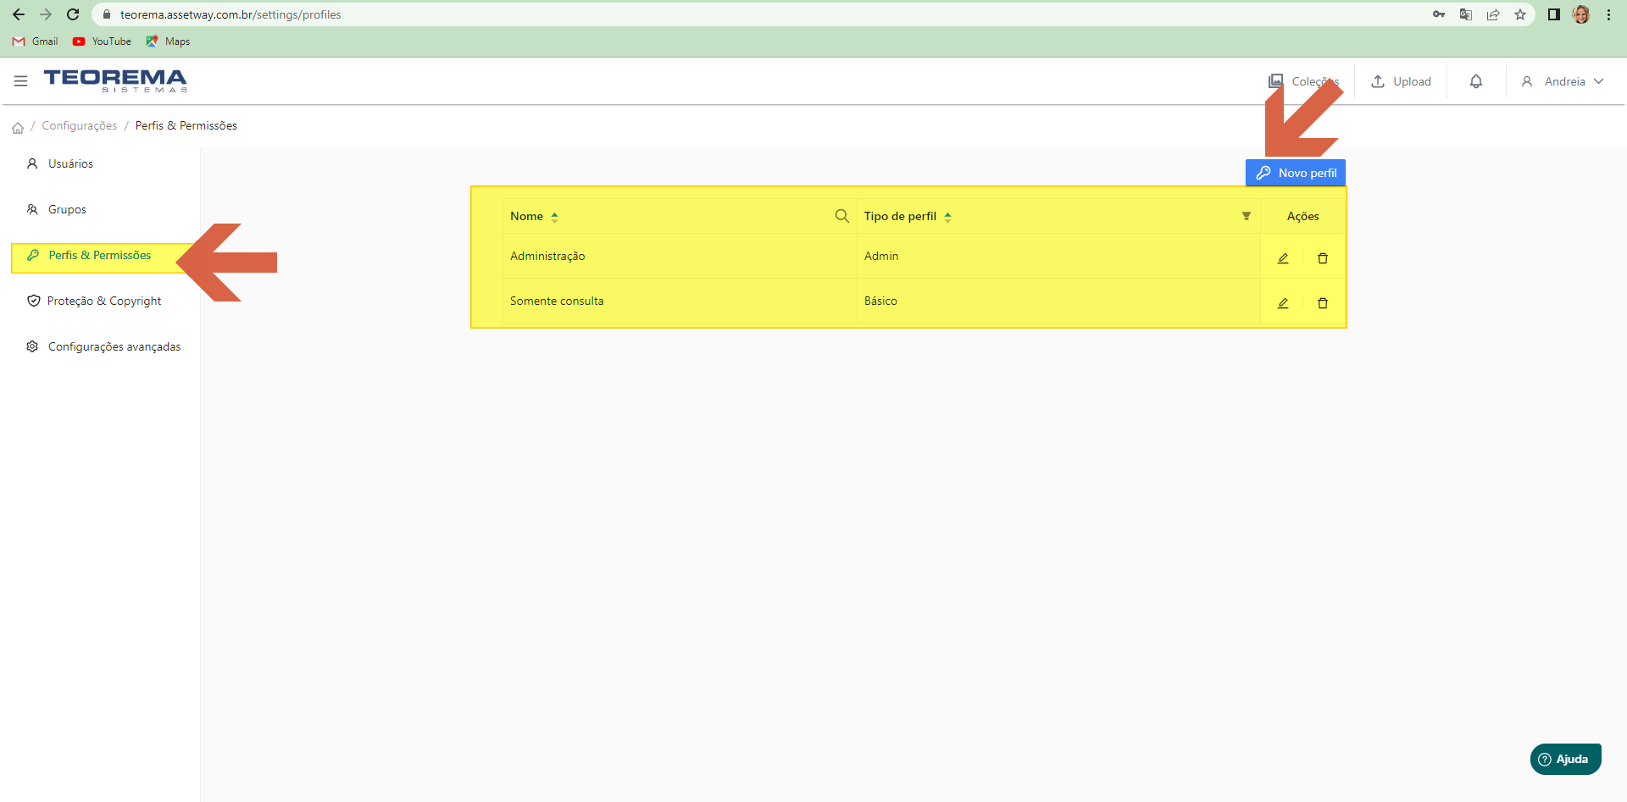The height and width of the screenshot is (802, 1627).
Task: Delete the Administração profile
Action: [1323, 258]
